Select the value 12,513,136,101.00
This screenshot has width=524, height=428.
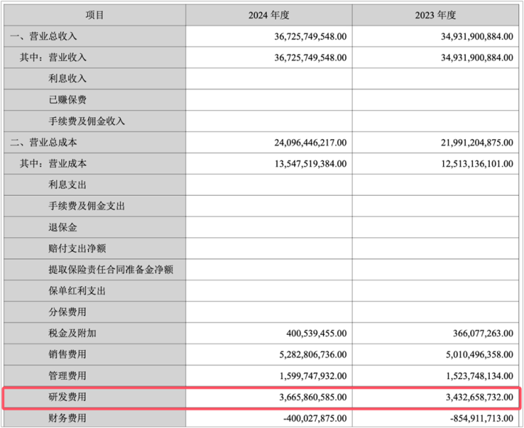click(477, 164)
